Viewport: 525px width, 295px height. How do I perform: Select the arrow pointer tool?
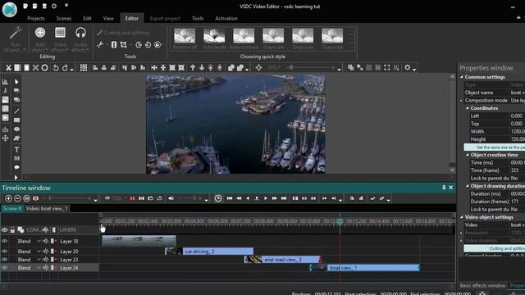tap(16, 82)
